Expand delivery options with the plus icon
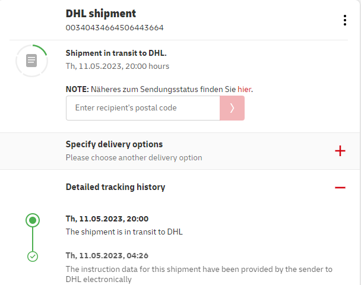 (340, 151)
